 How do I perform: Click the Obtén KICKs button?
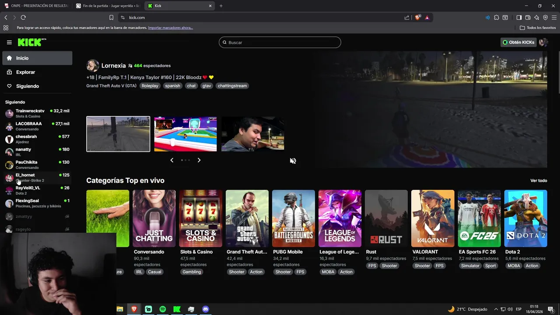coord(518,42)
